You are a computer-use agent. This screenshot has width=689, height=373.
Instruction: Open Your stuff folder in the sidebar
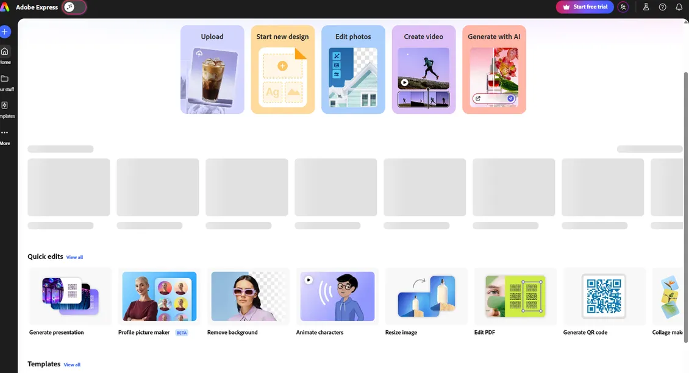pyautogui.click(x=6, y=83)
